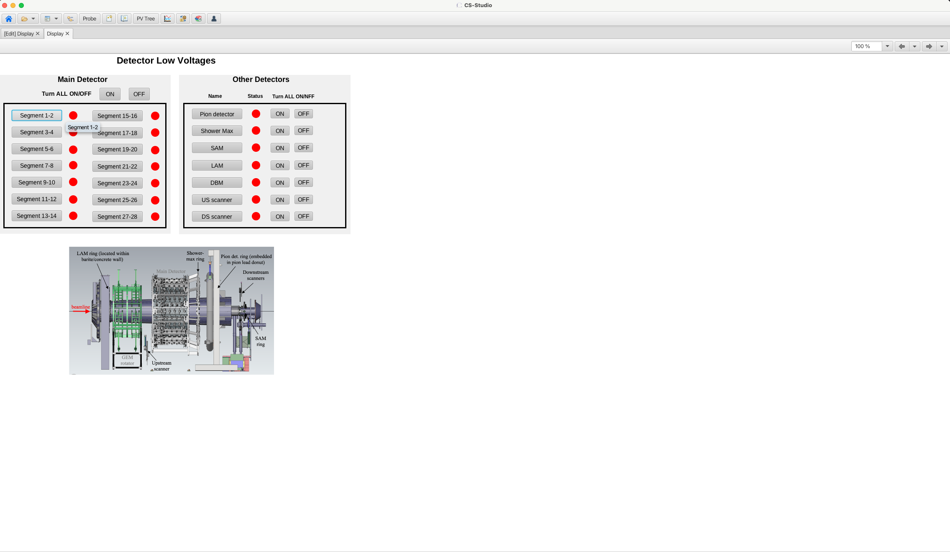The height and width of the screenshot is (552, 950).
Task: Click the open book toolbar icon
Action: pos(124,19)
